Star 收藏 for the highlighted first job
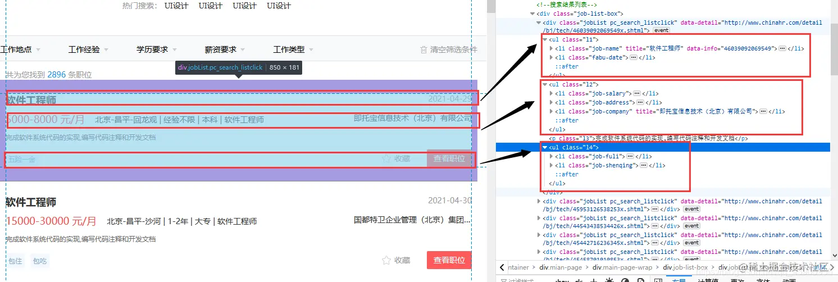The width and height of the screenshot is (838, 282). pyautogui.click(x=396, y=158)
